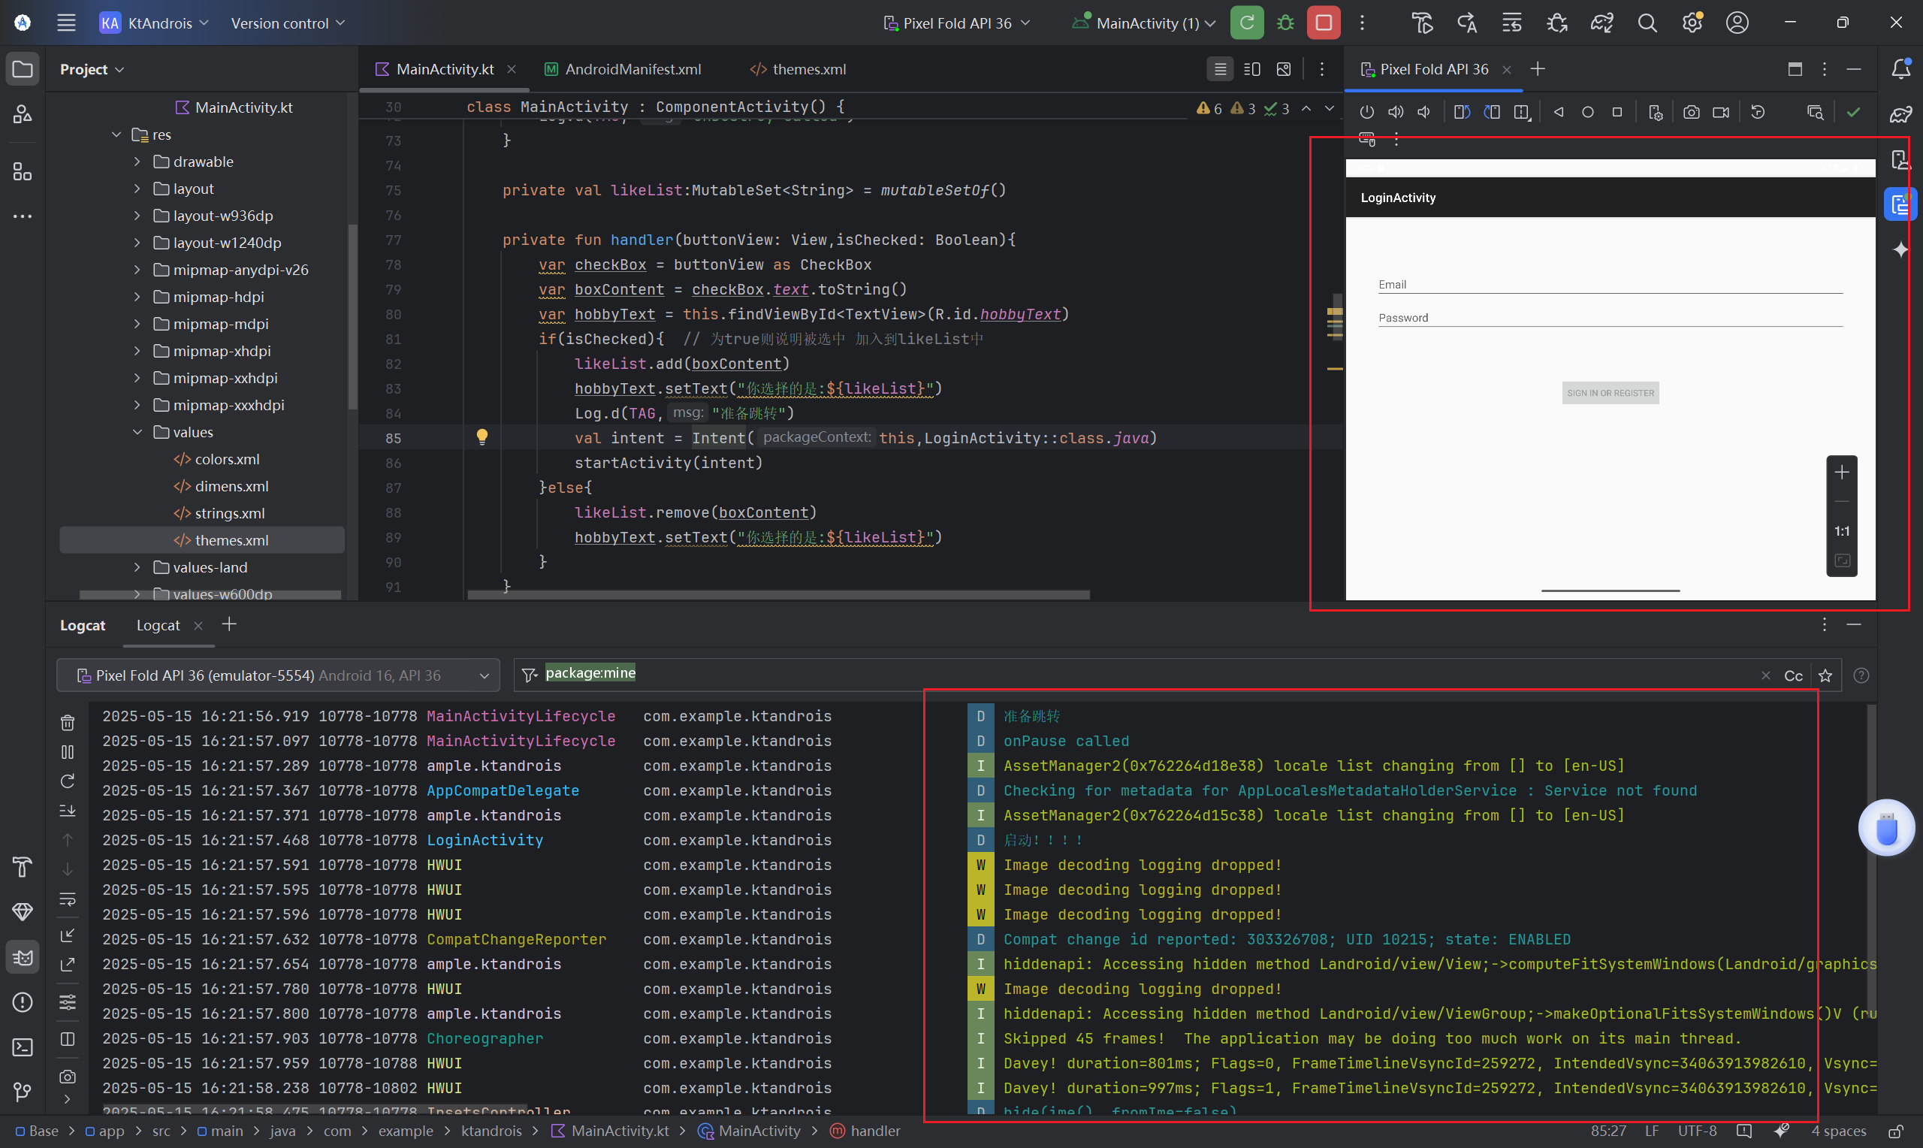This screenshot has width=1923, height=1148.
Task: Expand the mipmap-hdpi folder
Action: (137, 297)
